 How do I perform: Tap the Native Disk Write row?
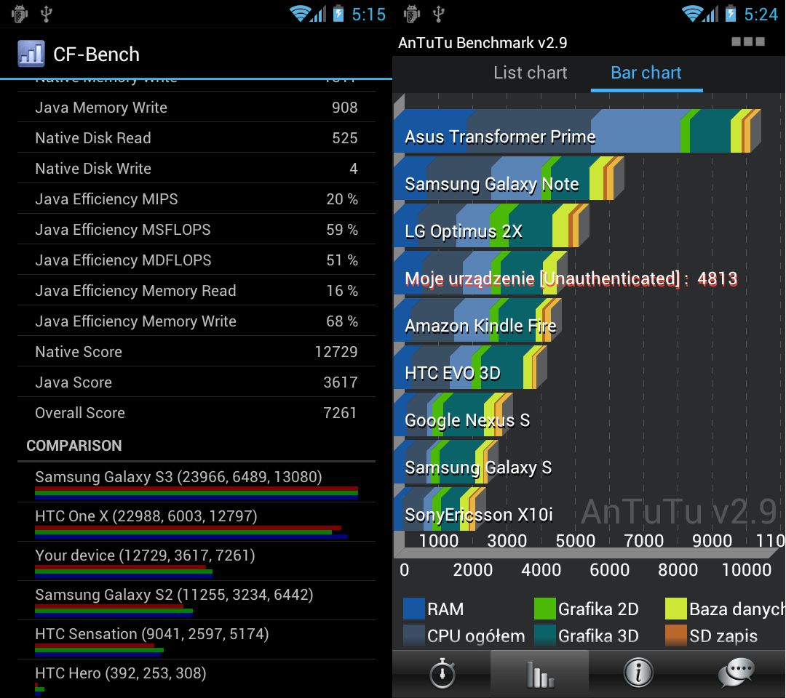[196, 168]
